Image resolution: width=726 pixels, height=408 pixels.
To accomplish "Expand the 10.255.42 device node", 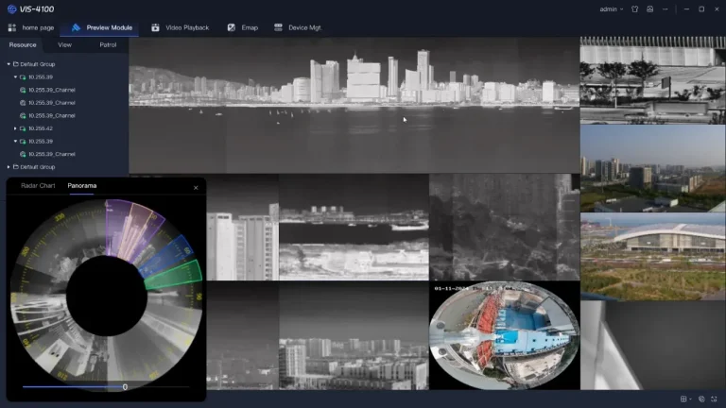I will click(16, 127).
